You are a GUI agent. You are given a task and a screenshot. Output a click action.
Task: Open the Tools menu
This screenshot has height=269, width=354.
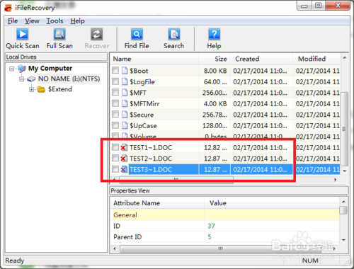click(x=55, y=21)
